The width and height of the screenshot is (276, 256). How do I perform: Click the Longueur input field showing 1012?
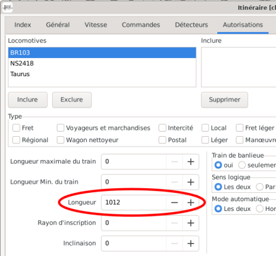[x=134, y=203]
